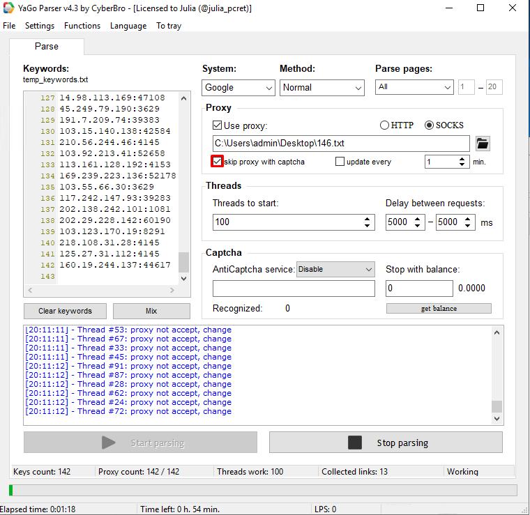
Task: Select keyword line 202.138.242.101:1081
Action: [115, 209]
